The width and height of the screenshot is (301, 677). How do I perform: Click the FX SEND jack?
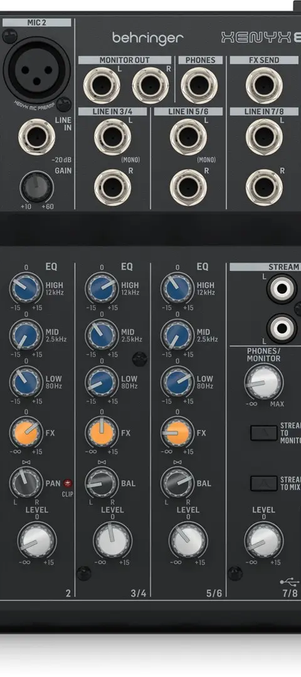click(x=264, y=85)
